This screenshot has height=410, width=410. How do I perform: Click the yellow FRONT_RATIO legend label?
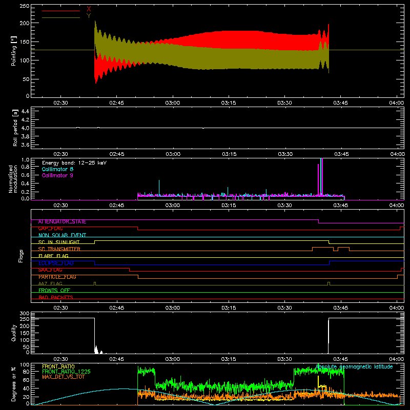(58, 366)
